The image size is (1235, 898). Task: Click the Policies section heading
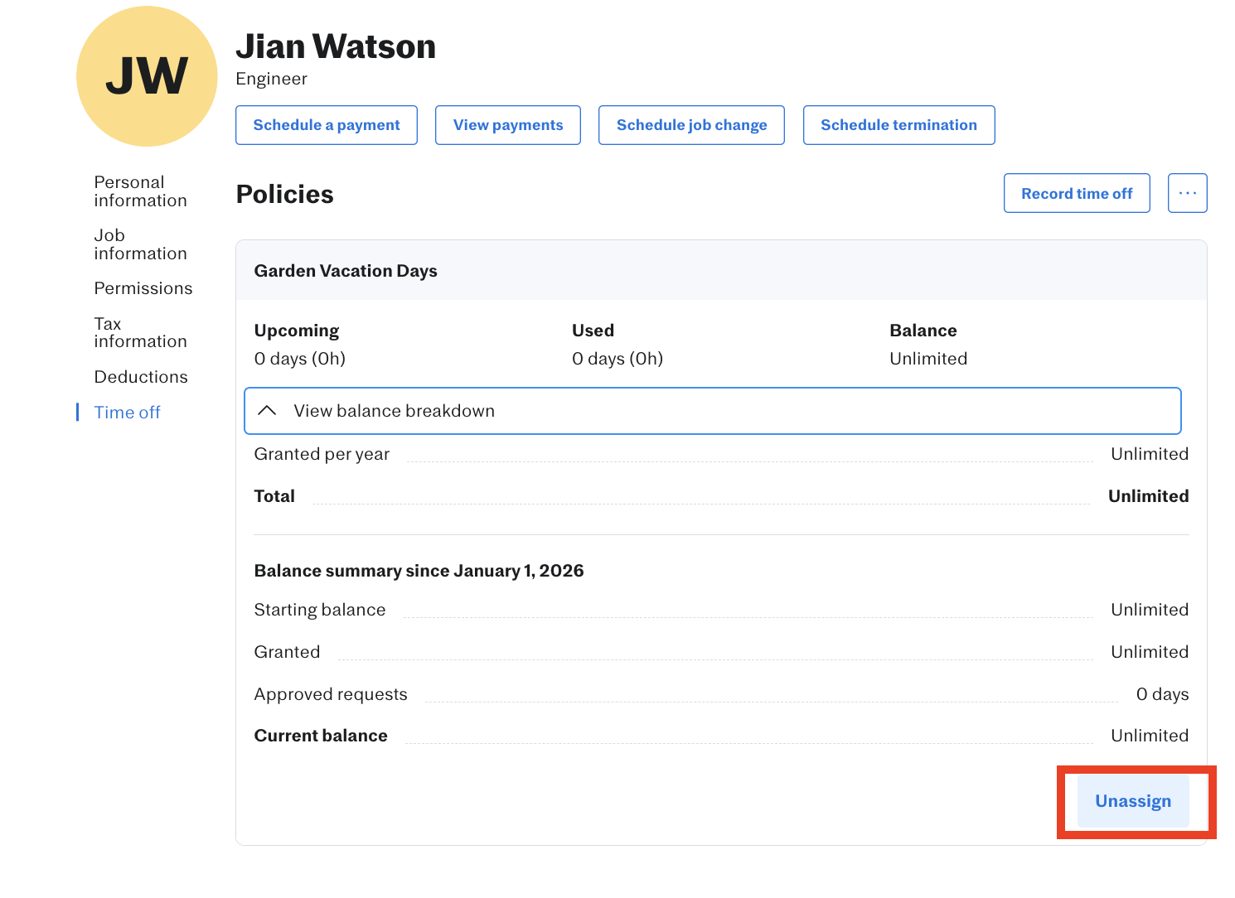pos(284,194)
